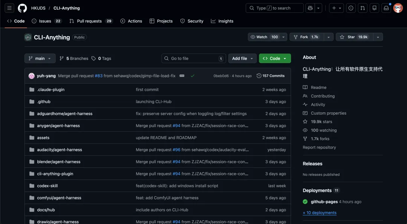Switch to the Security tab
This screenshot has height=224, width=407.
pos(192,21)
